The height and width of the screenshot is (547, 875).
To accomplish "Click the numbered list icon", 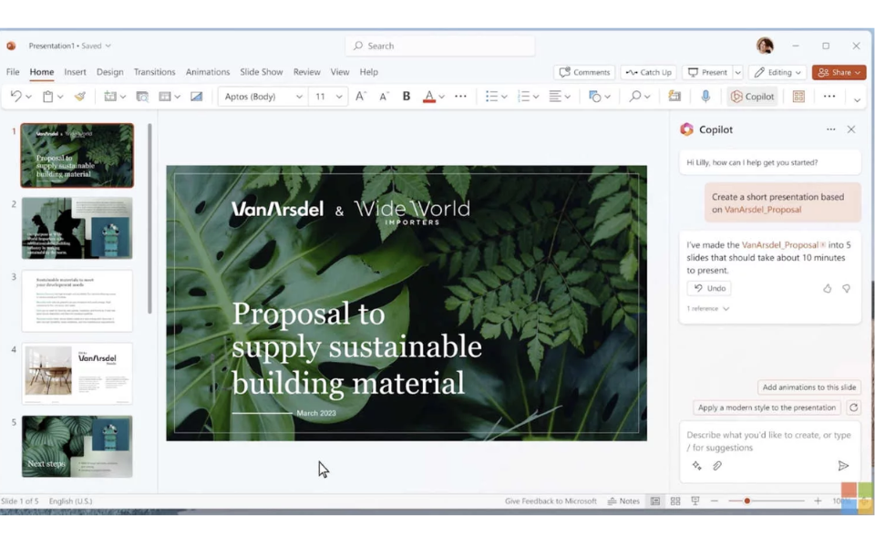I will point(523,97).
